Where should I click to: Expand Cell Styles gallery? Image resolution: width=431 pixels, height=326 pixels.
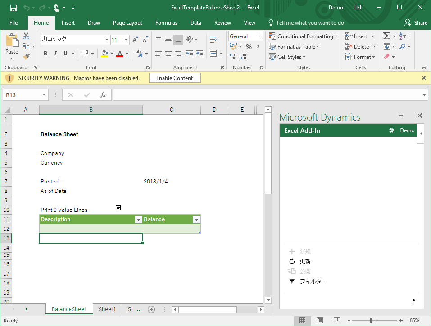(x=287, y=57)
